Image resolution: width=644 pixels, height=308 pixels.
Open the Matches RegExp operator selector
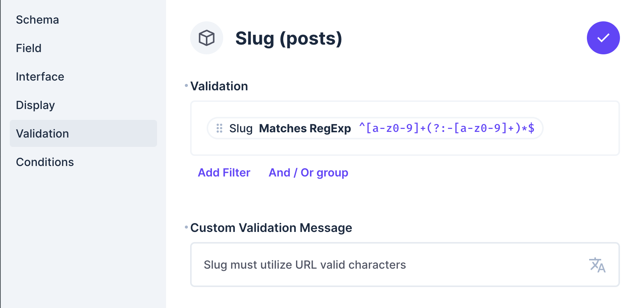point(305,128)
